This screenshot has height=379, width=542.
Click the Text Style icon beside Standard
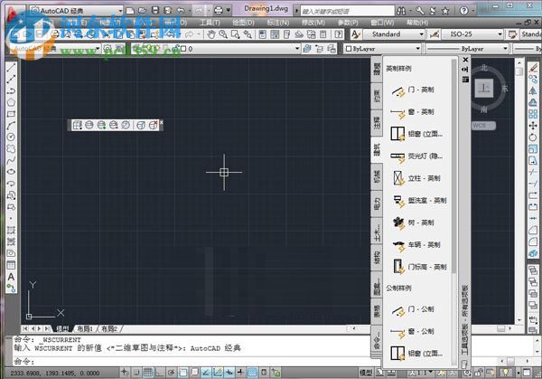coord(356,33)
